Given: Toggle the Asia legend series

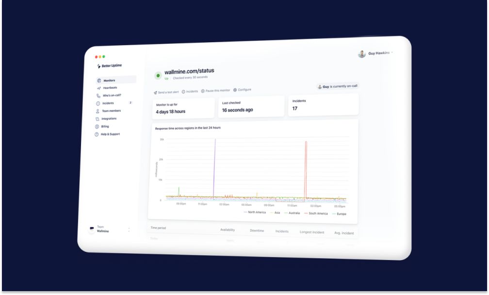Looking at the screenshot, I should pos(275,213).
